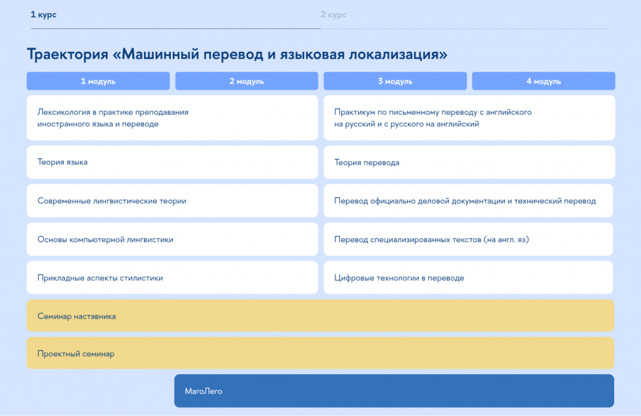Open the 'Современные лингвистические теории' card

point(172,201)
